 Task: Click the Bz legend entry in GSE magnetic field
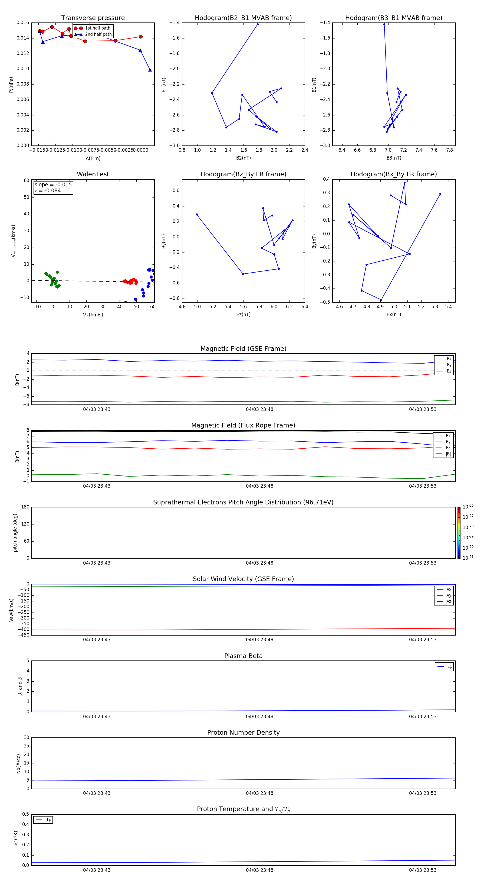(x=444, y=371)
